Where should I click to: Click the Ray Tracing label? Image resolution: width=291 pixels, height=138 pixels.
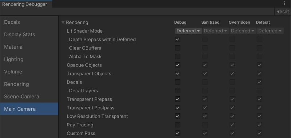[80, 125]
